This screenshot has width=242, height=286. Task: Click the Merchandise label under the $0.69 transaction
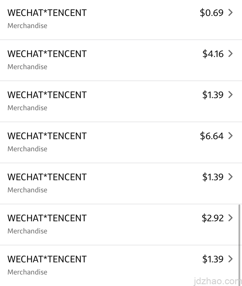pyautogui.click(x=27, y=26)
